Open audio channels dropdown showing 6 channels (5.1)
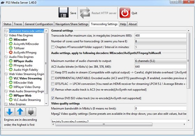Screen dimensions: 195x136 [x=161, y=61]
